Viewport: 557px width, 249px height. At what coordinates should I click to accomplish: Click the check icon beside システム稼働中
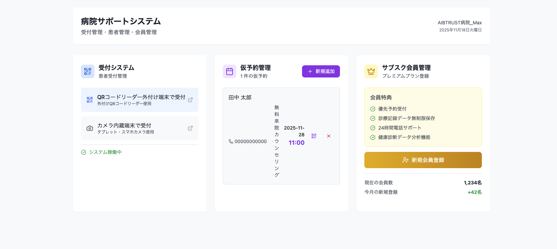(84, 152)
